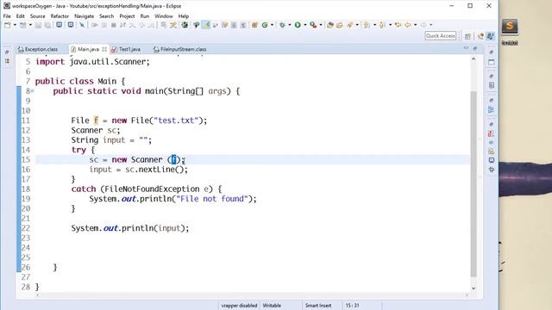Click the red hierarchy icon in right trim
The height and width of the screenshot is (310, 552).
click(x=491, y=133)
